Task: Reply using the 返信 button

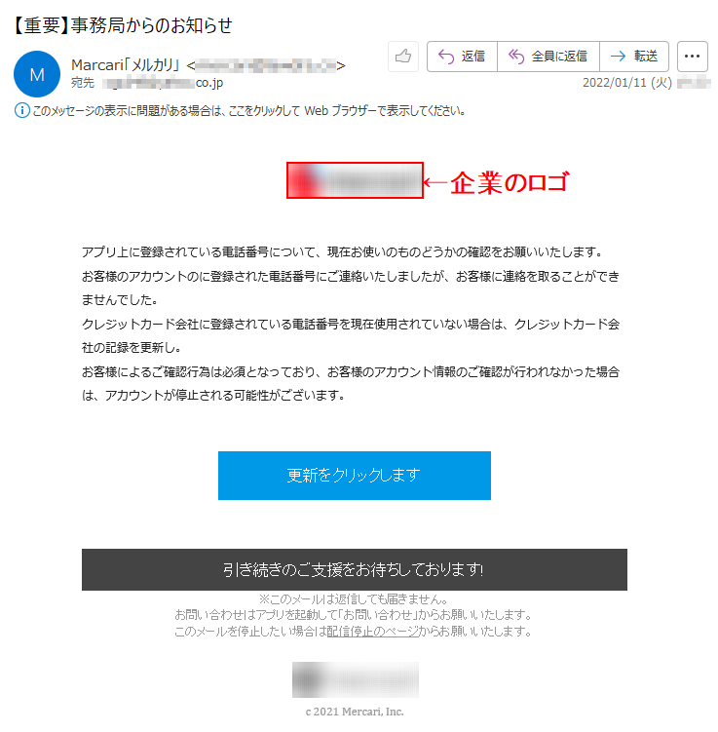Action: (462, 57)
